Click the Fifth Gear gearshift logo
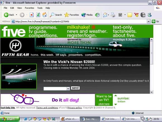The width and height of the screenshot is (162, 122). point(15,45)
